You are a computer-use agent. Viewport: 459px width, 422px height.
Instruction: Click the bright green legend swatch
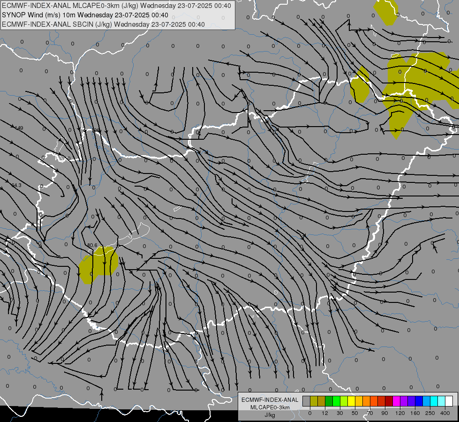click(336, 401)
